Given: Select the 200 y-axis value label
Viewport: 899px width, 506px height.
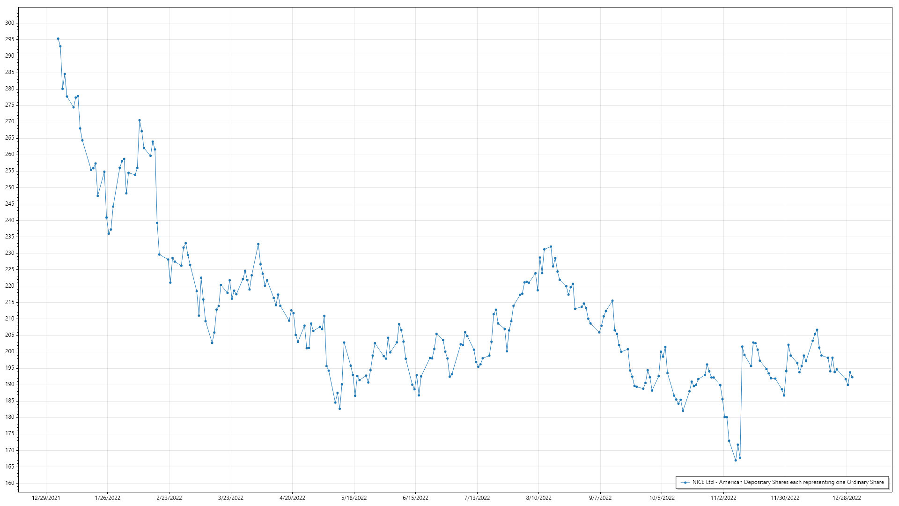Looking at the screenshot, I should click(10, 351).
